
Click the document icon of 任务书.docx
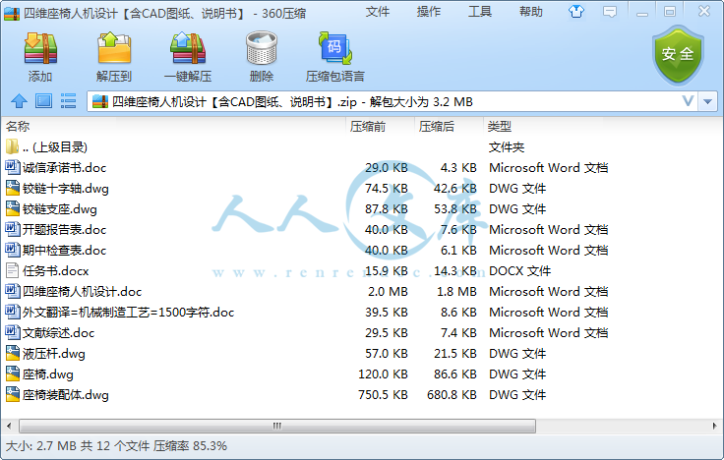pos(13,270)
